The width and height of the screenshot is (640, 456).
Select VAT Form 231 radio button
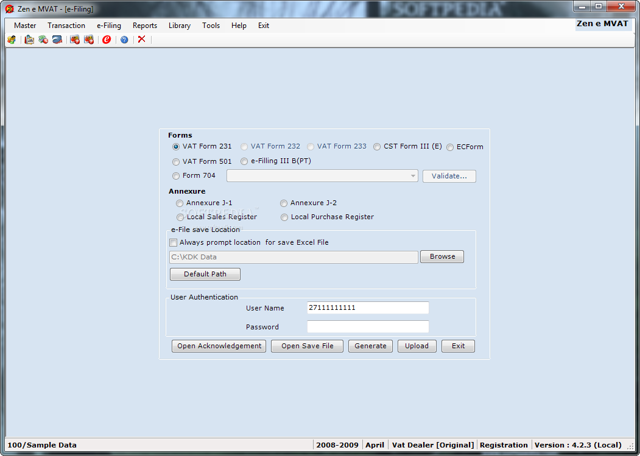point(176,147)
